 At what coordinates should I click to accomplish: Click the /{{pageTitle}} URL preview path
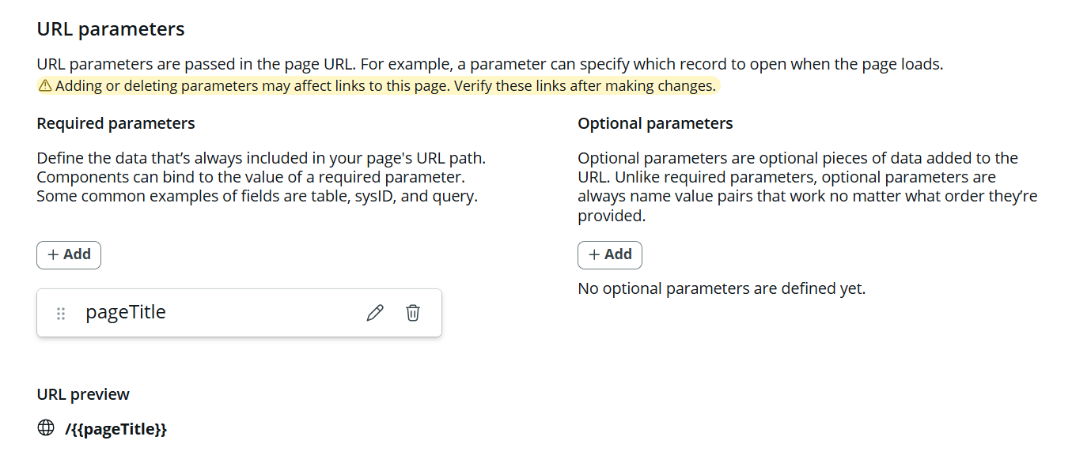click(116, 429)
